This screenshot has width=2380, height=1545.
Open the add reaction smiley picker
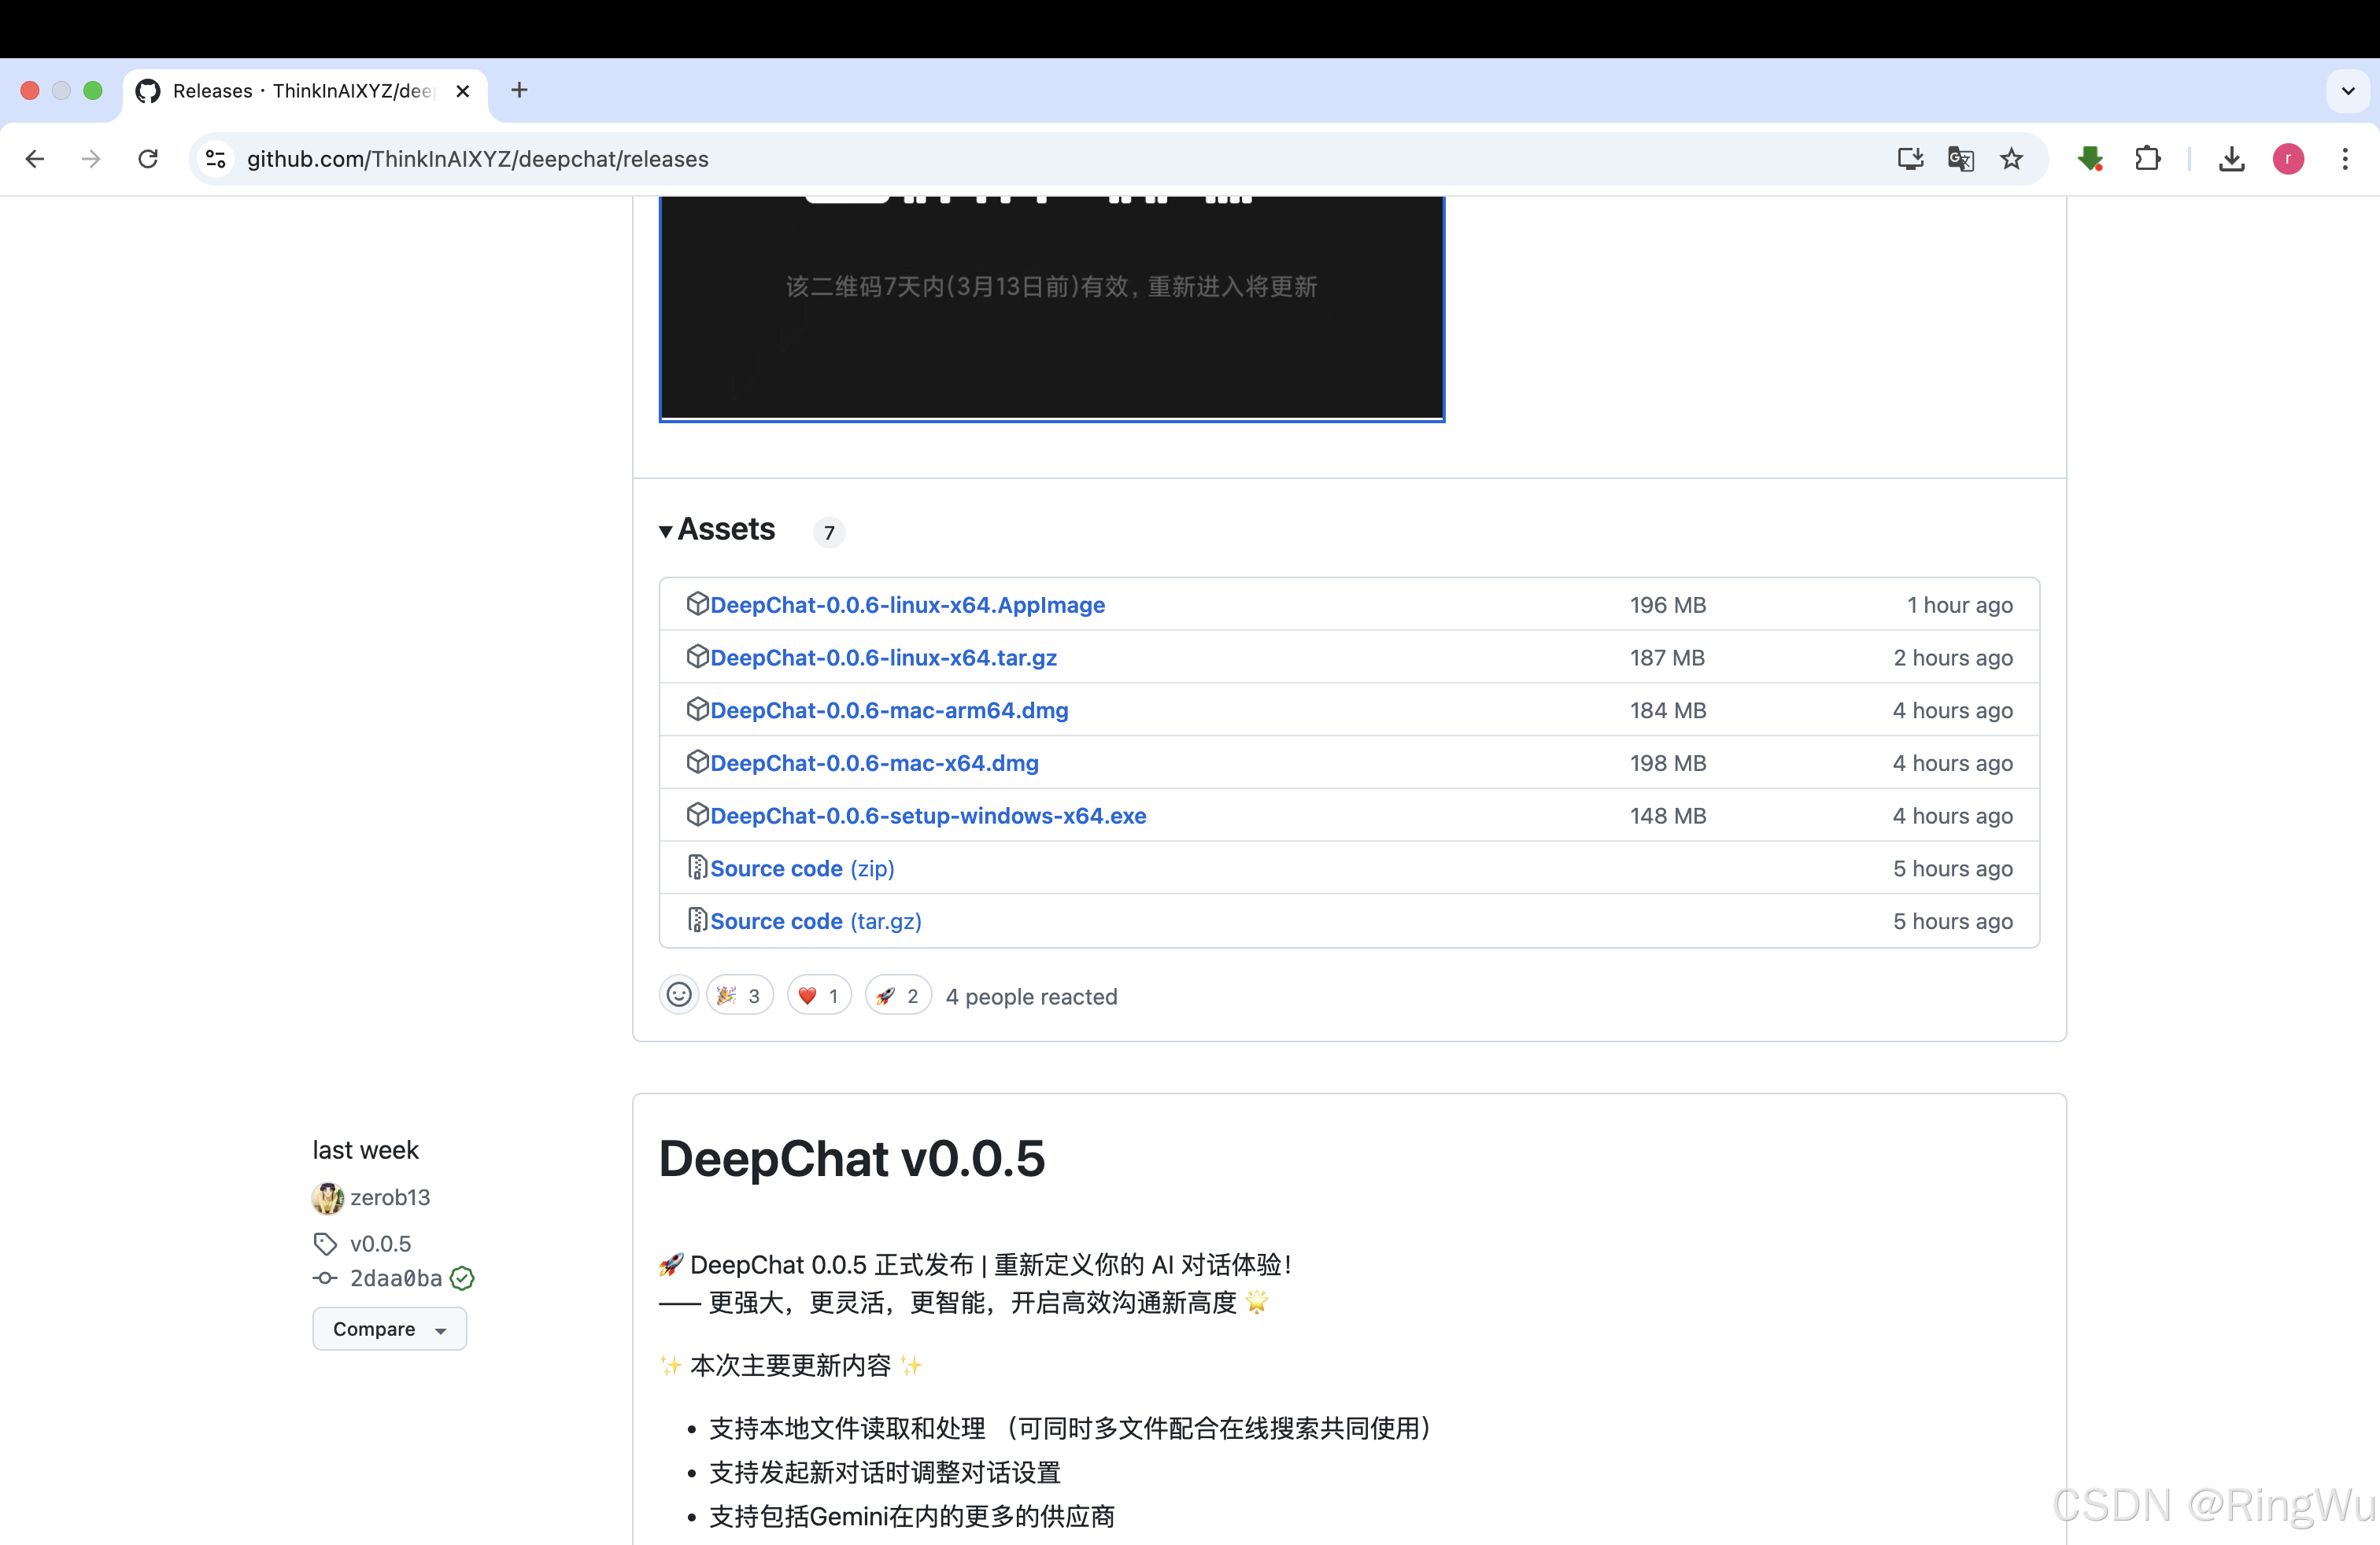point(679,995)
